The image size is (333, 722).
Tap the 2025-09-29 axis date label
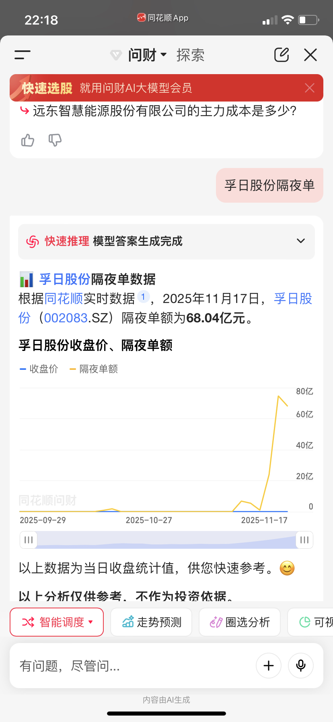[43, 520]
